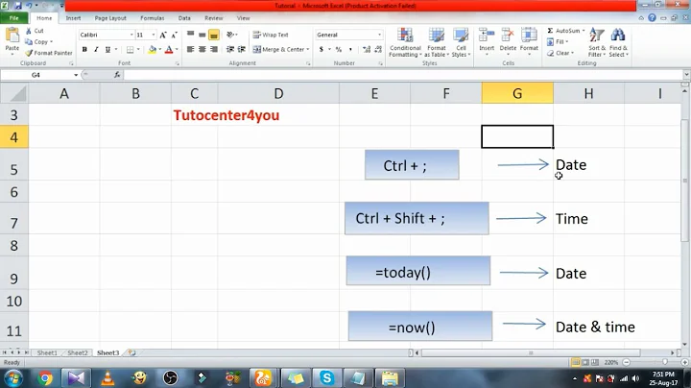Save workbook from Quick Access Toolbar
691x388 pixels.
point(18,6)
